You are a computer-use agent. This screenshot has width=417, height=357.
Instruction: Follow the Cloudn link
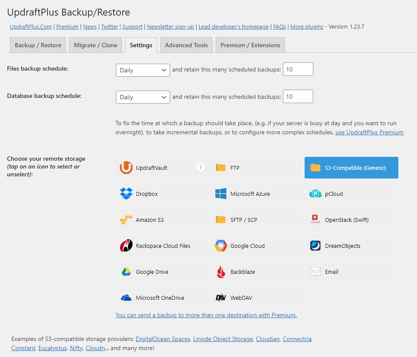(x=95, y=348)
